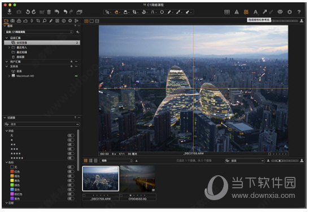Click the four-square browser toggle icon top right

tap(227, 12)
